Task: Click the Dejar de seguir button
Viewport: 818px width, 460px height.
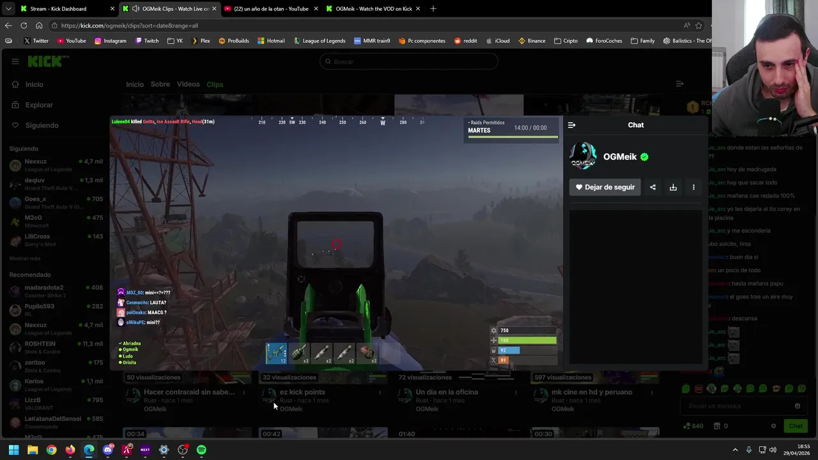Action: tap(605, 187)
